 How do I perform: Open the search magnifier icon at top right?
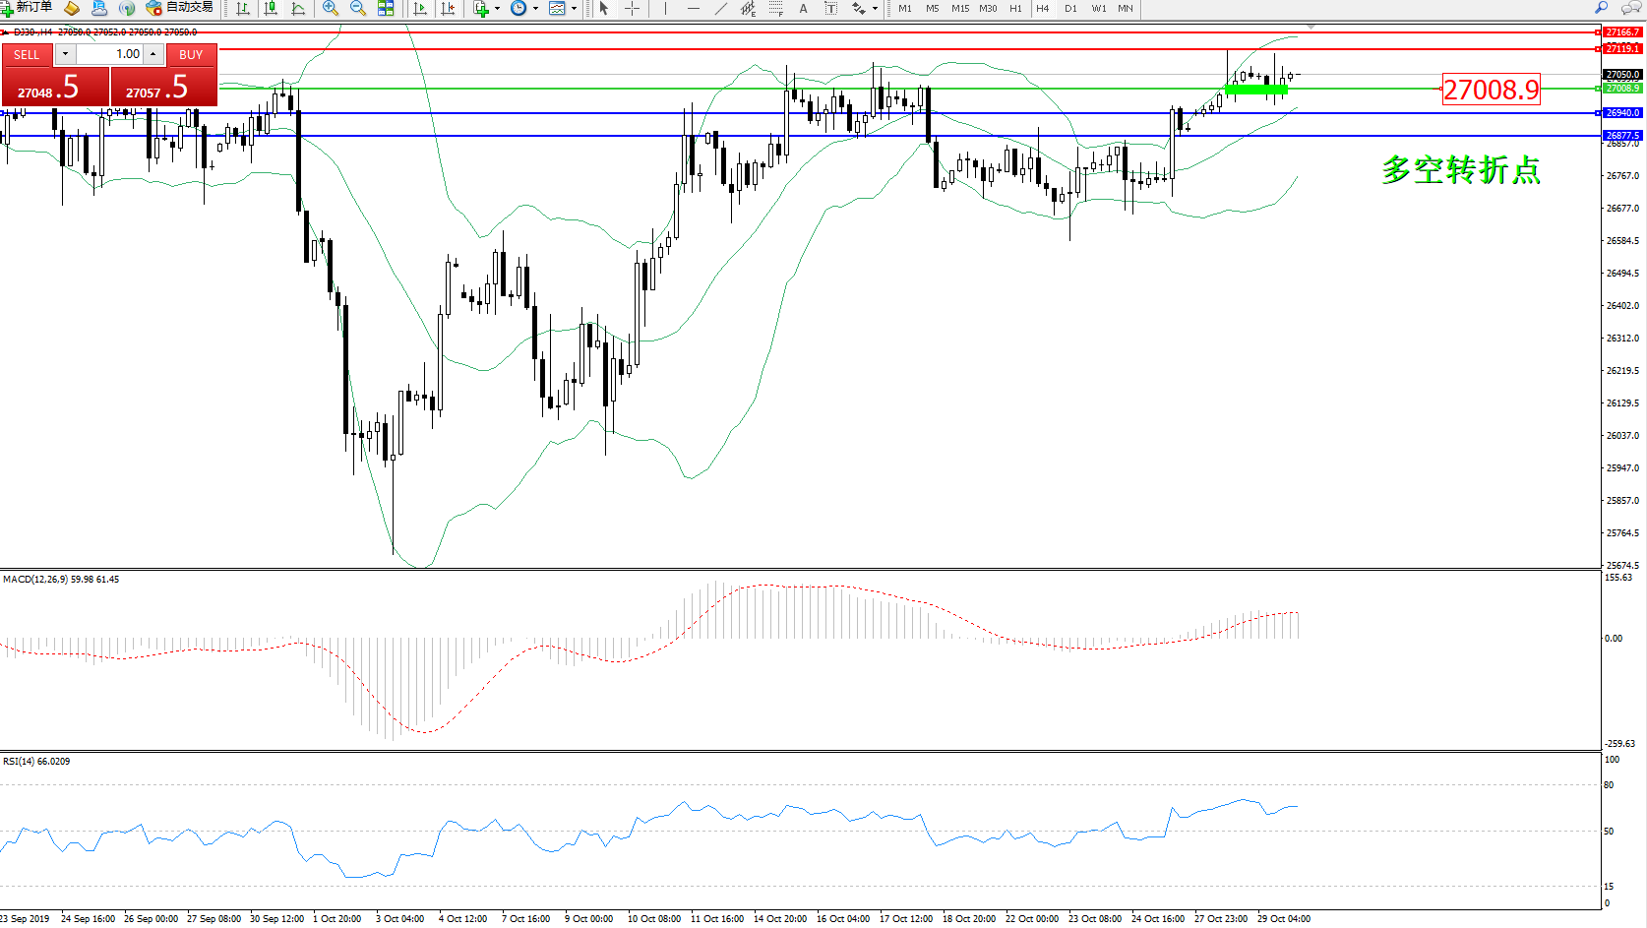1601,8
